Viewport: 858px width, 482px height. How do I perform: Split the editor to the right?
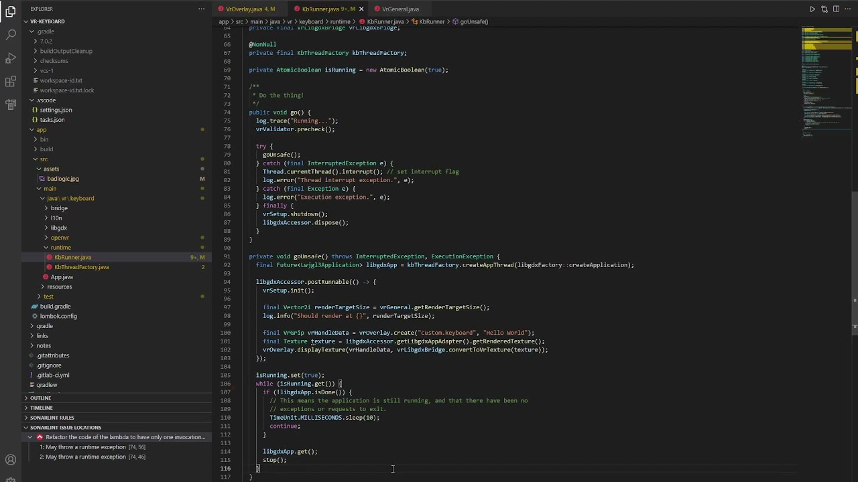point(836,9)
